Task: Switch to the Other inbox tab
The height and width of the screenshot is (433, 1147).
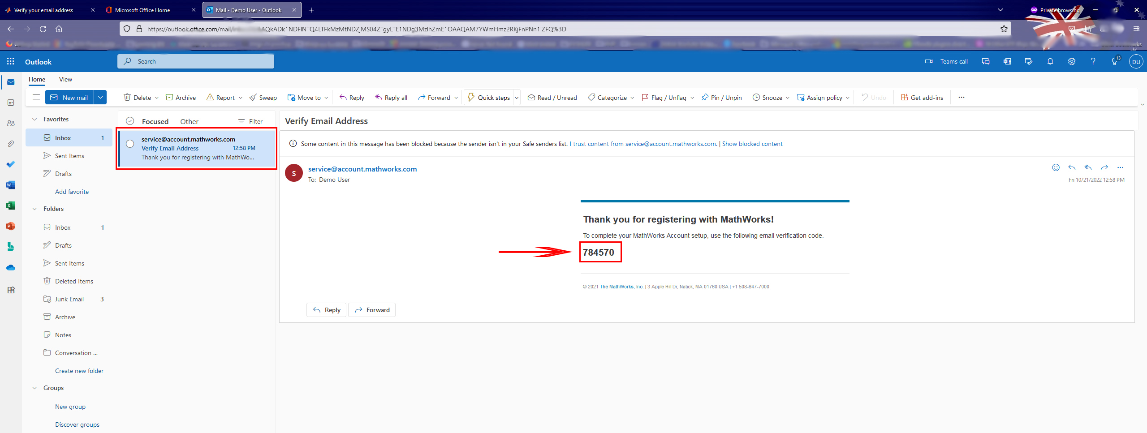Action: point(189,121)
